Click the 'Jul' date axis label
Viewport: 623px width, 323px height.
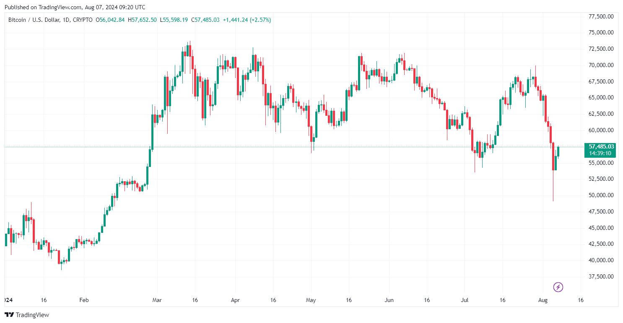pos(464,300)
